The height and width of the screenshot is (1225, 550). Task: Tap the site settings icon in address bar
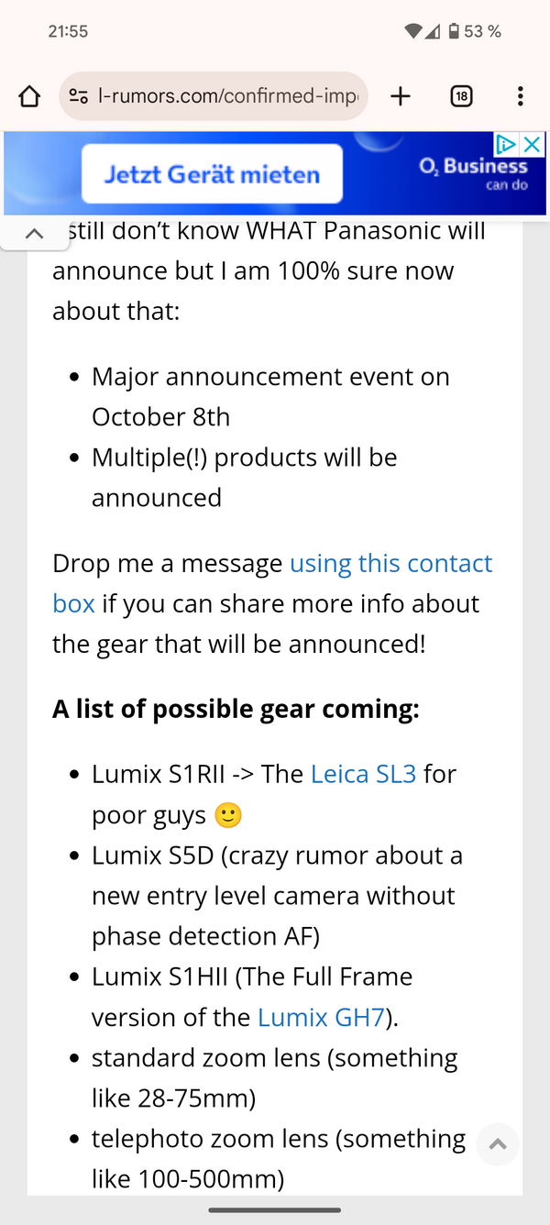(78, 95)
